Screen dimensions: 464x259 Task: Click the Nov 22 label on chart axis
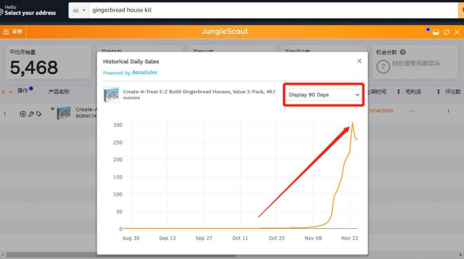(x=349, y=238)
